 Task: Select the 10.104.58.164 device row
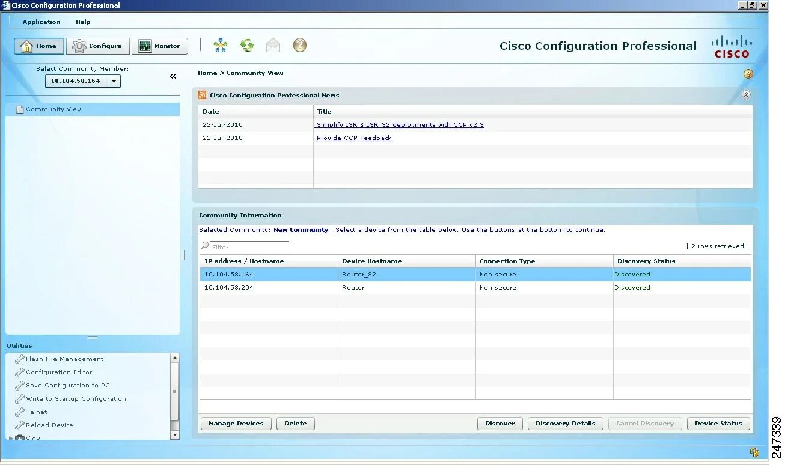pos(475,275)
